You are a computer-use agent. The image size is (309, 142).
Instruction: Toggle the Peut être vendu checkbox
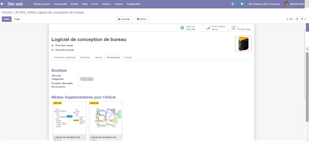point(53,45)
